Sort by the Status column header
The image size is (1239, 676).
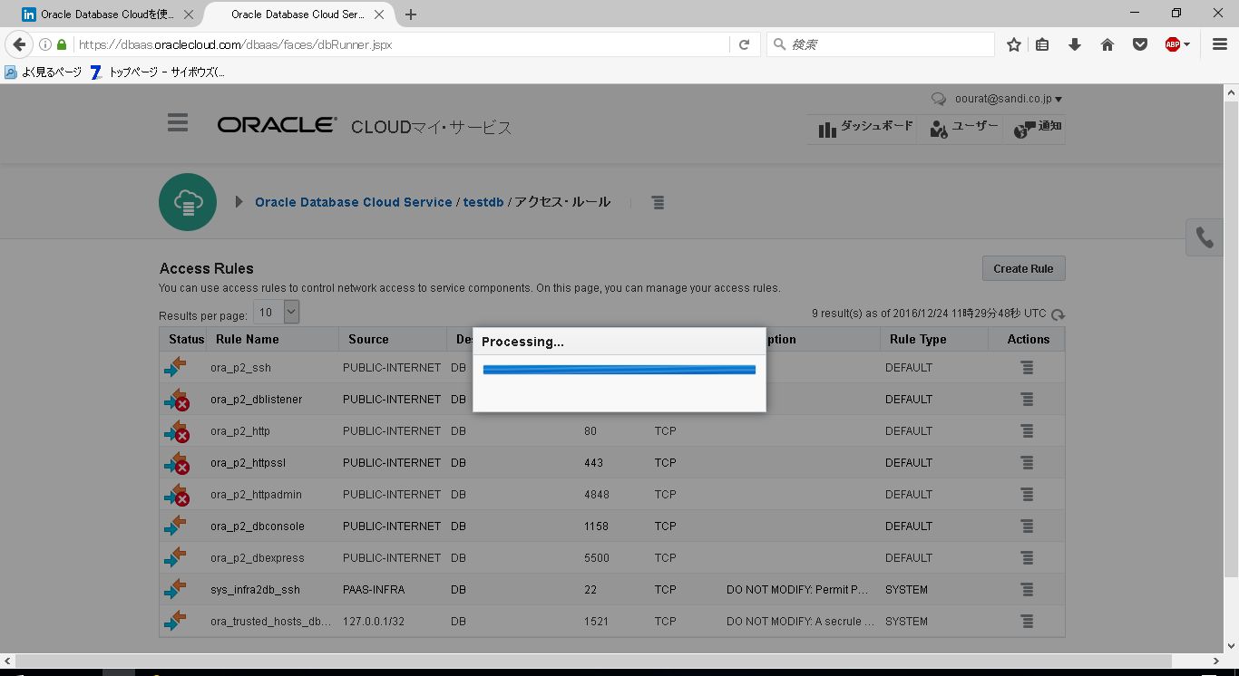point(186,339)
